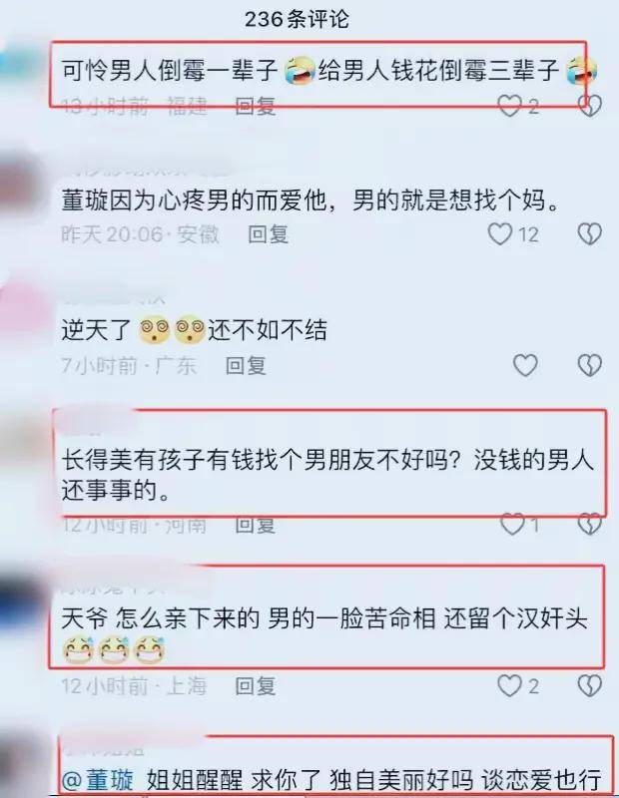
Task: Like the 河南 comment with 1 like
Action: [512, 525]
